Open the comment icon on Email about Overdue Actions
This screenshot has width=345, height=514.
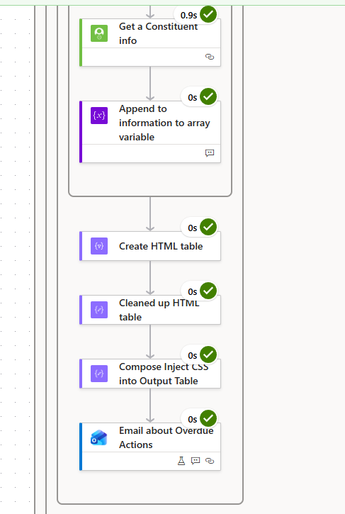coord(196,461)
